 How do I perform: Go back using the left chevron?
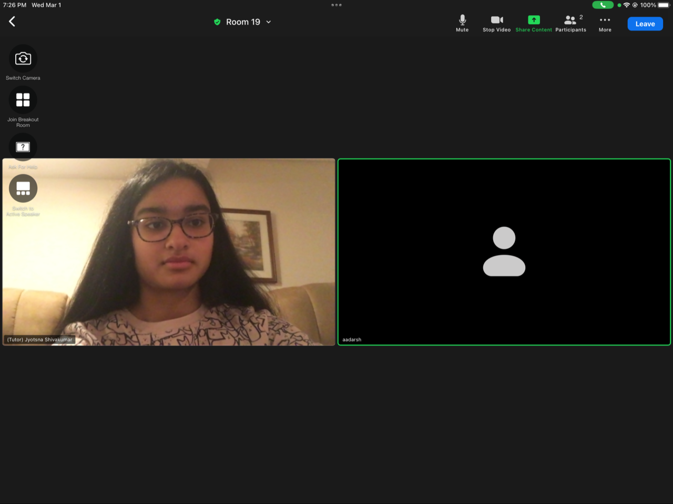pos(12,22)
